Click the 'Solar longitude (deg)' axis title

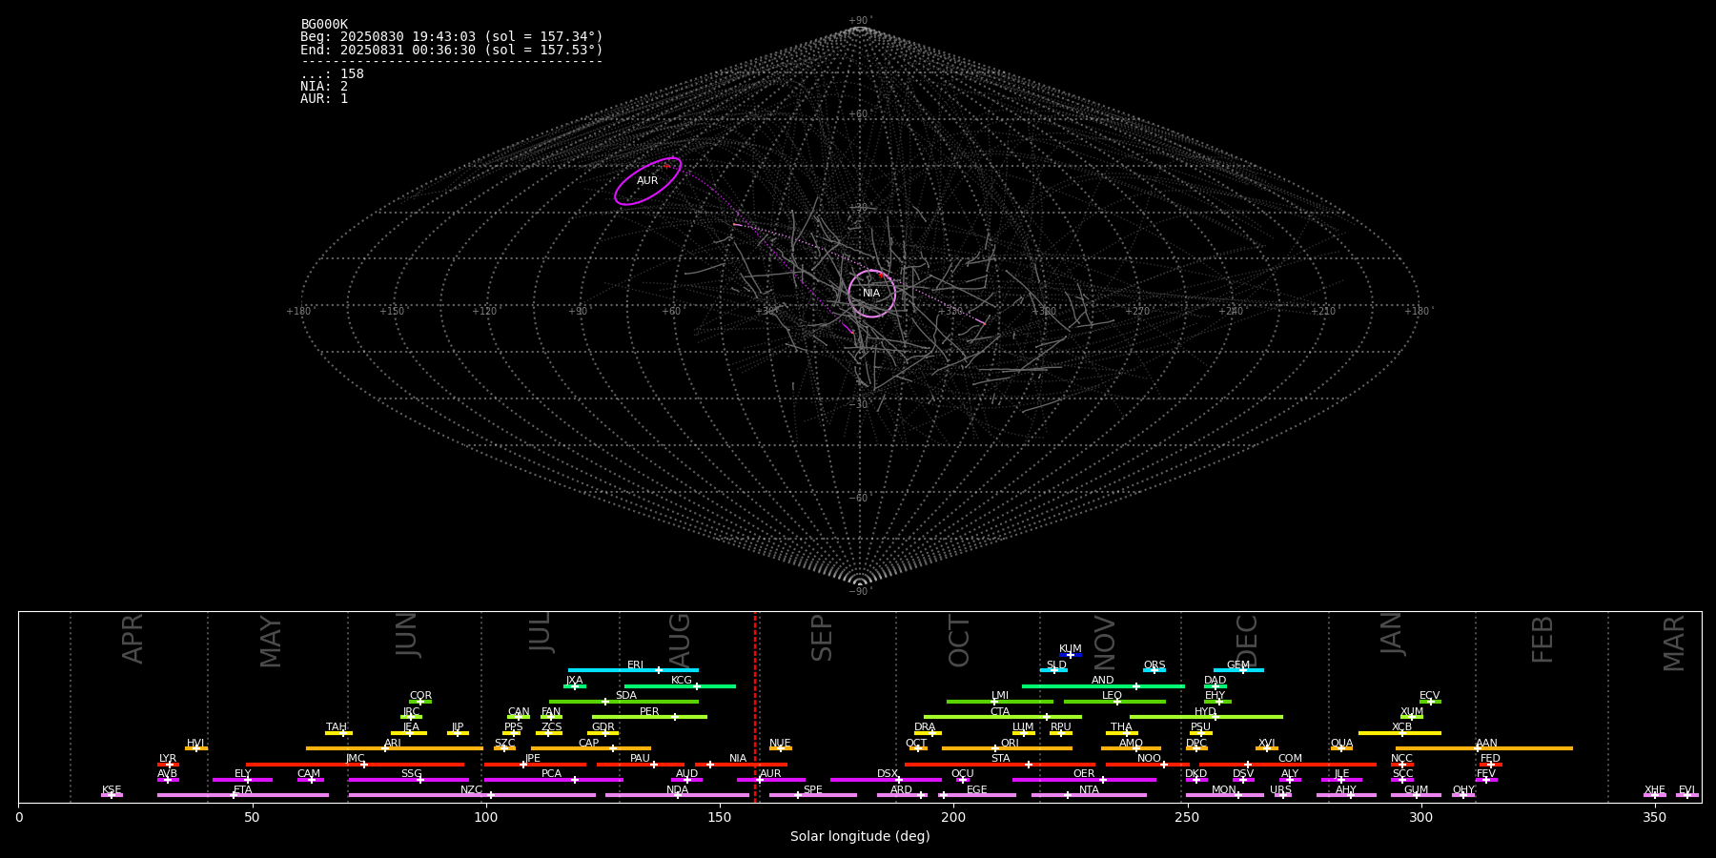[x=860, y=837]
